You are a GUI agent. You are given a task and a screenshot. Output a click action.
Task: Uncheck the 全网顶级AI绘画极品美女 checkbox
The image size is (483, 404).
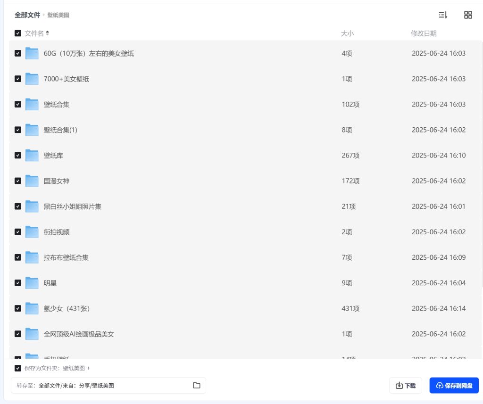point(18,334)
